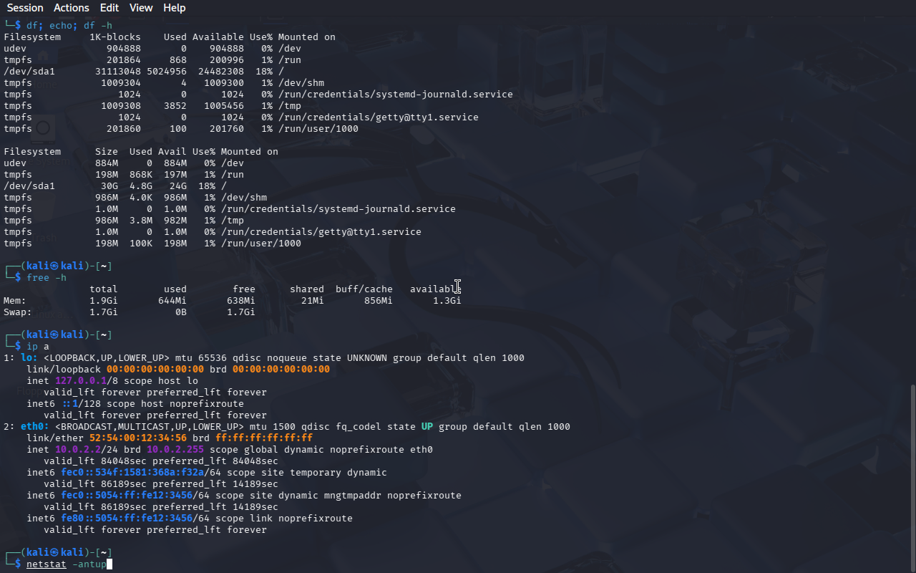Open the Actions menu
The height and width of the screenshot is (573, 916).
pos(72,8)
